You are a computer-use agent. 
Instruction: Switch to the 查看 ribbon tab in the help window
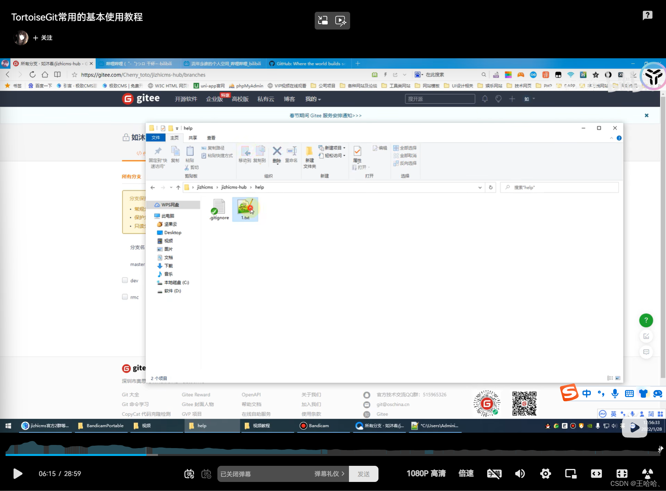click(x=211, y=138)
